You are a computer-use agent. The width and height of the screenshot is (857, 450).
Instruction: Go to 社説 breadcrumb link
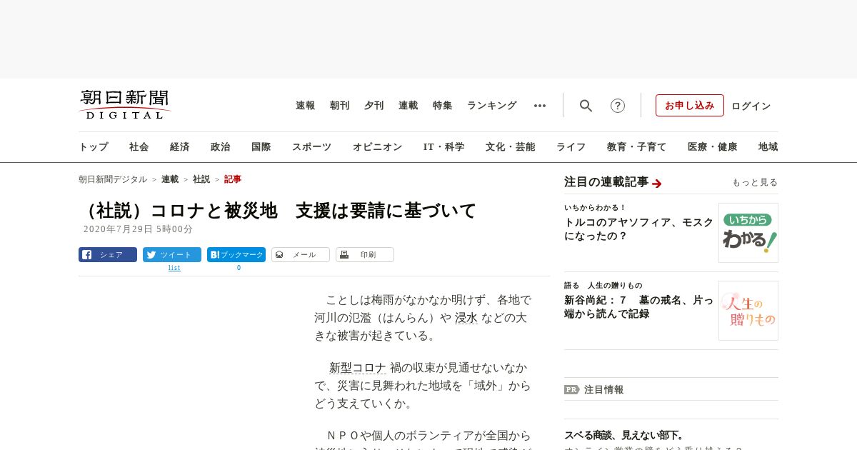(x=201, y=179)
